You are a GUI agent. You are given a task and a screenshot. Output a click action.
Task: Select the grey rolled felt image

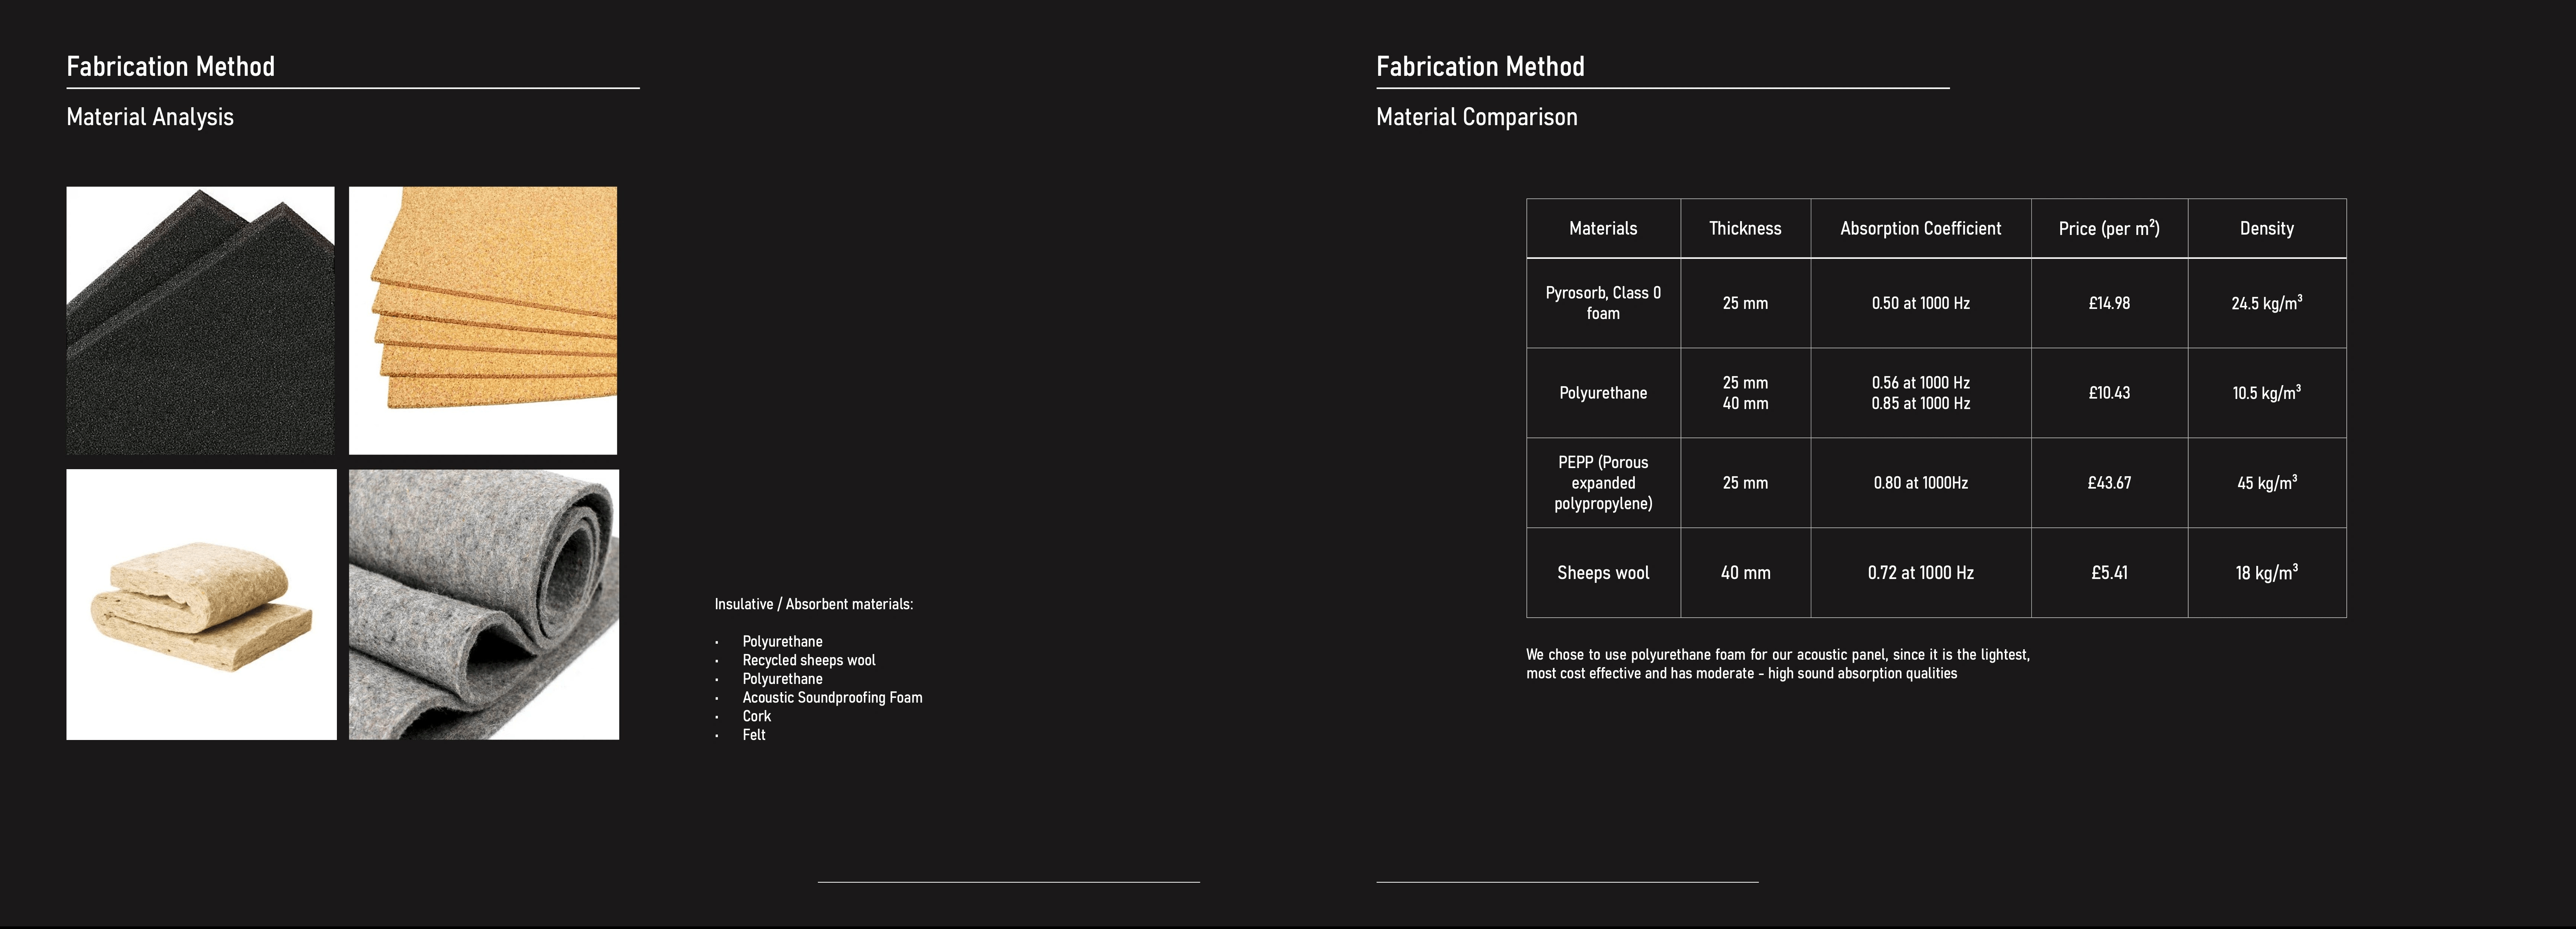[x=484, y=604]
